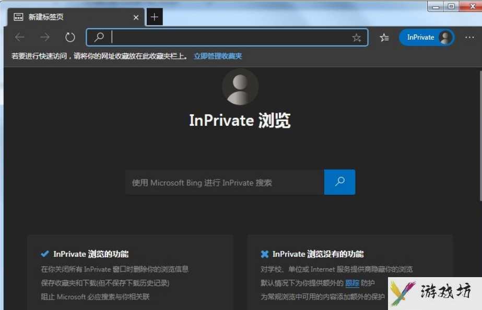The image size is (482, 310).
Task: Close the 新建标签页 tab
Action: point(136,18)
